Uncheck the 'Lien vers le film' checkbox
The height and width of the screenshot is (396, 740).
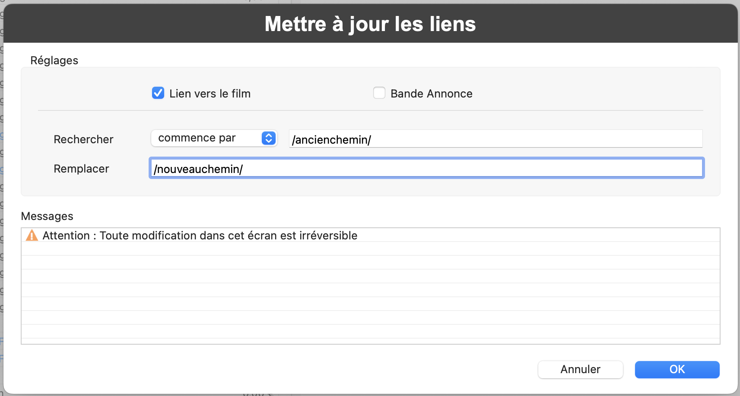(x=158, y=93)
